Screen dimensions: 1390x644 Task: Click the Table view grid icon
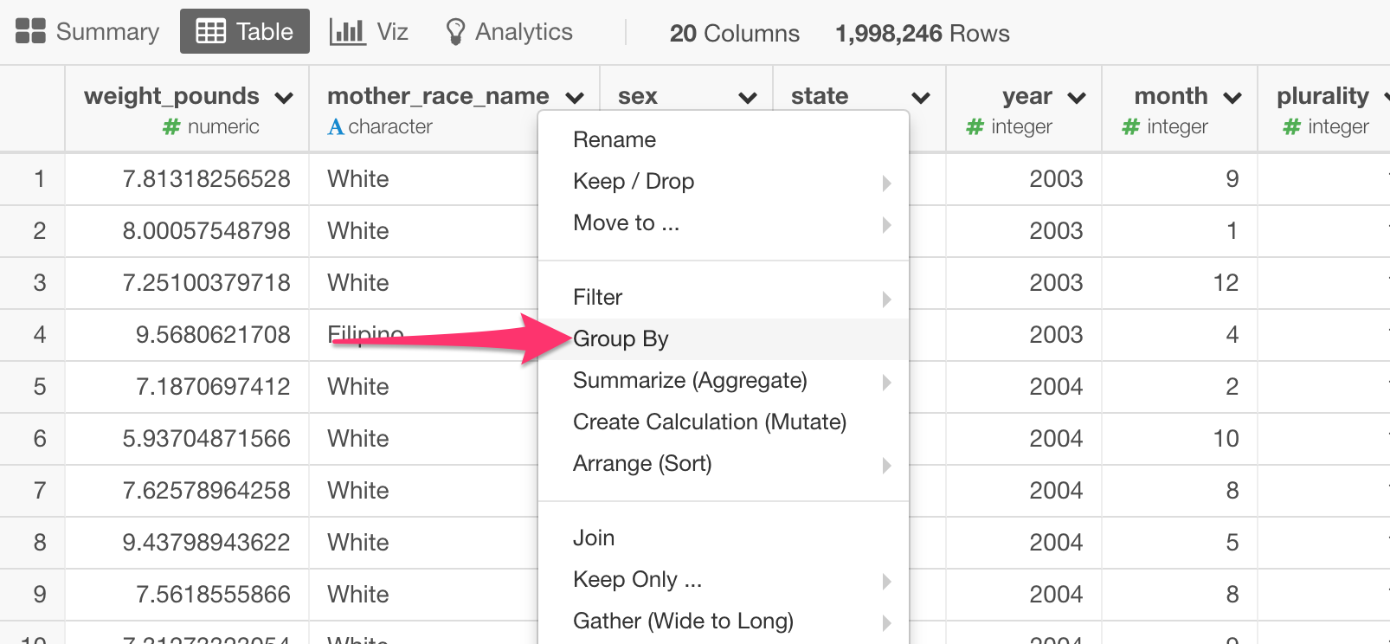pos(210,31)
